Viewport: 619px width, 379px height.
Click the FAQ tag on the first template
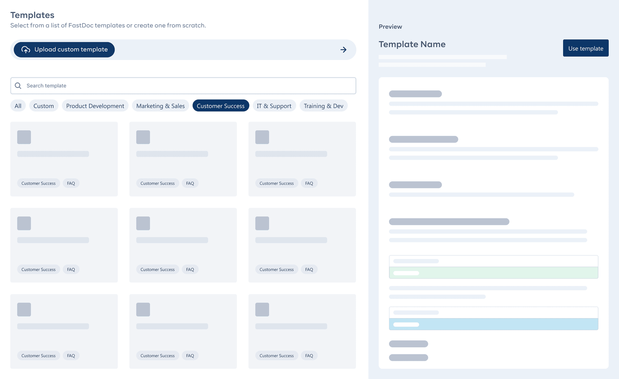pyautogui.click(x=71, y=183)
